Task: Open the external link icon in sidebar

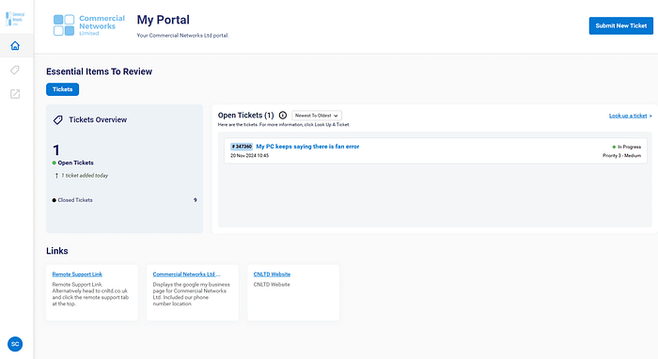Action: 15,94
